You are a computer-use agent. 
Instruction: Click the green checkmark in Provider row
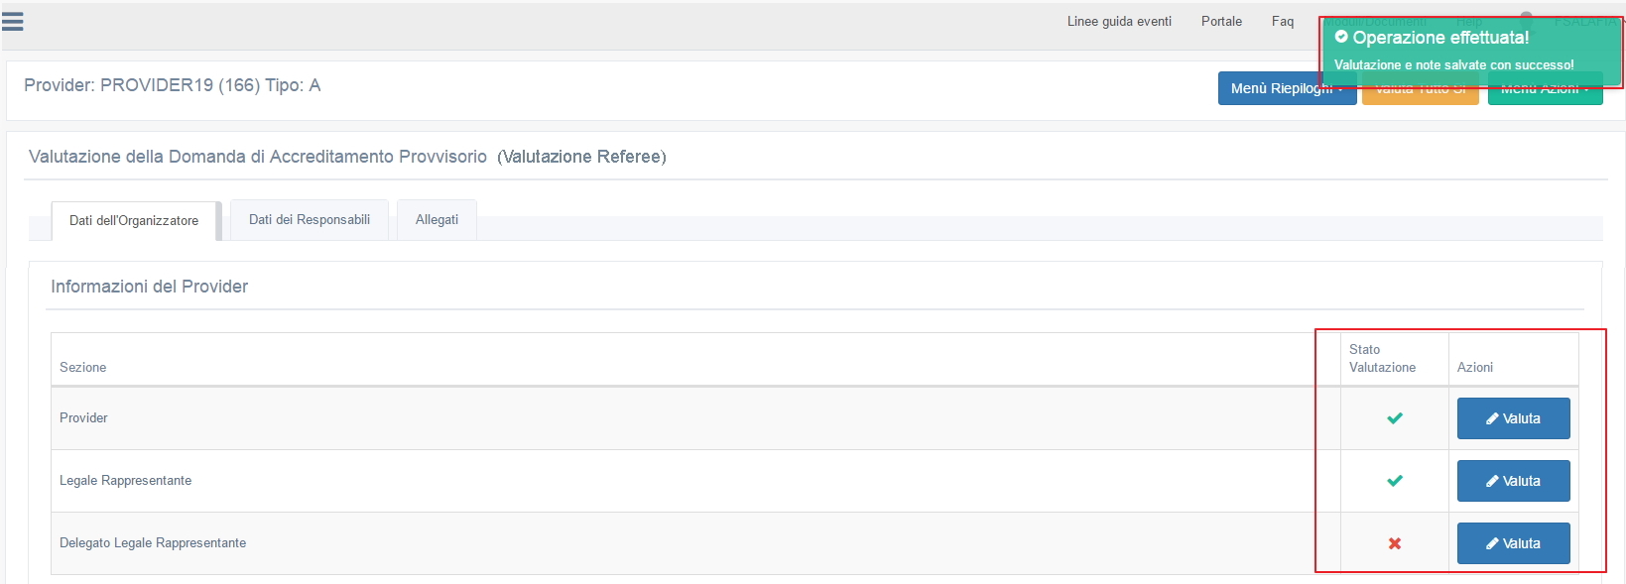pos(1394,418)
